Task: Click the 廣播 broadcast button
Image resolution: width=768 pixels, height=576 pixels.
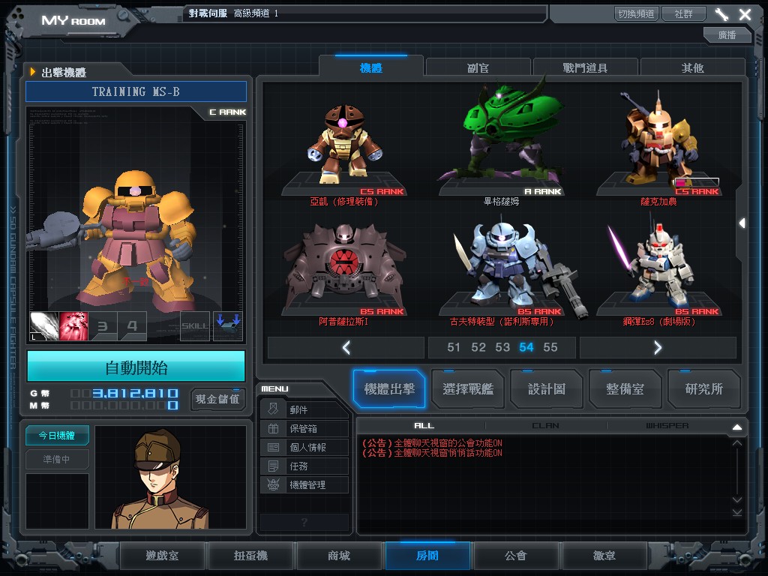Action: 727,34
